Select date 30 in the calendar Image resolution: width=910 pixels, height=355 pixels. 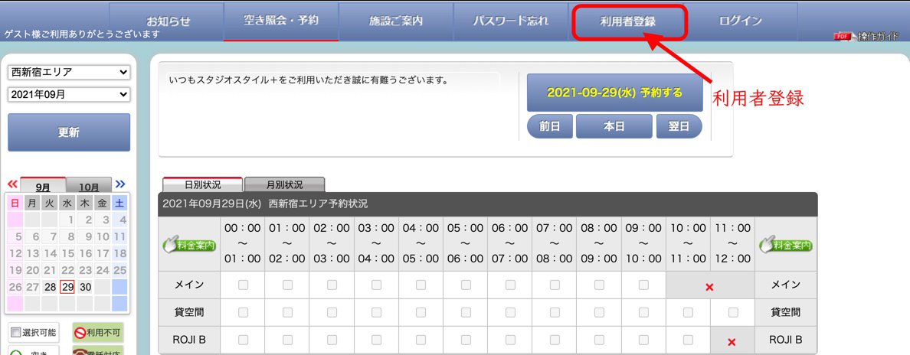coord(86,287)
